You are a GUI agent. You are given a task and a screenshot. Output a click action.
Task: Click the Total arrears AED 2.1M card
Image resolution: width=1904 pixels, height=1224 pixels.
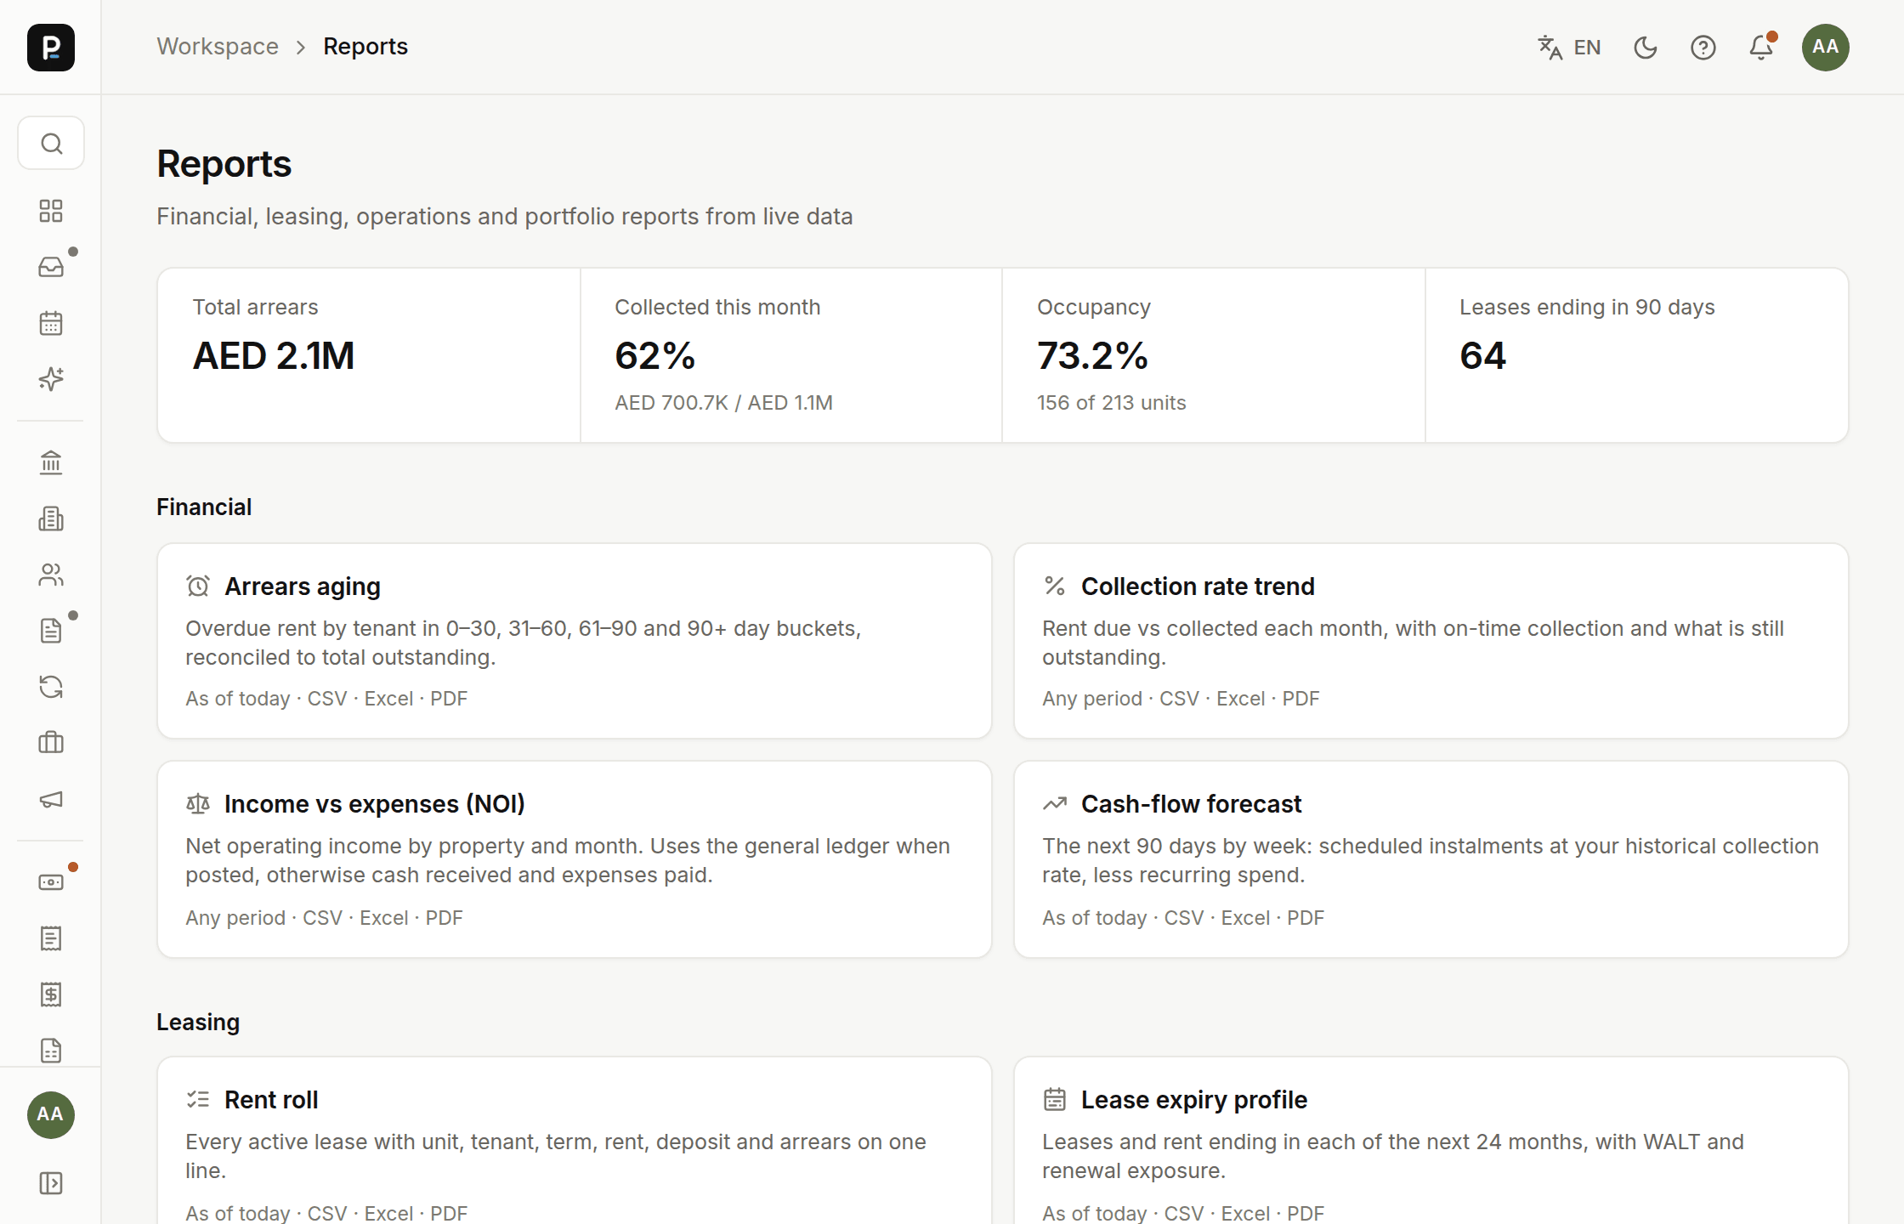(369, 355)
